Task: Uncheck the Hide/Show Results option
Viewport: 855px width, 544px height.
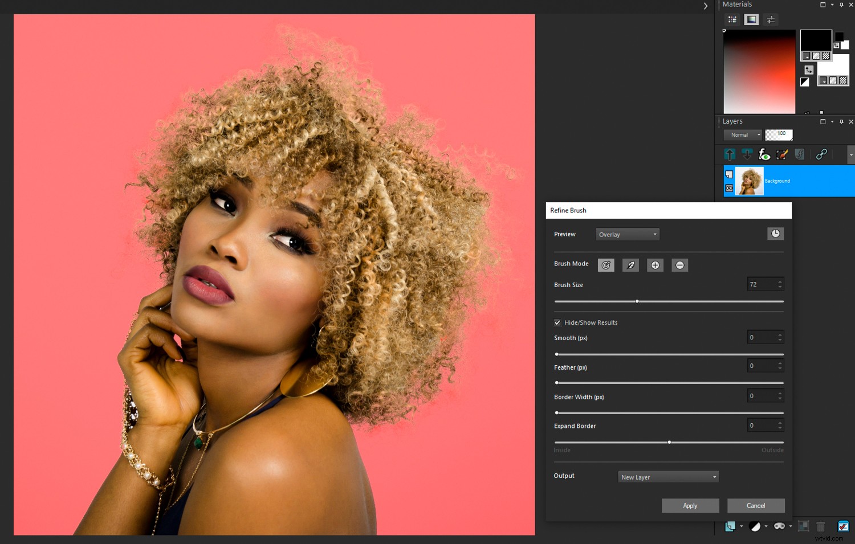Action: (557, 322)
